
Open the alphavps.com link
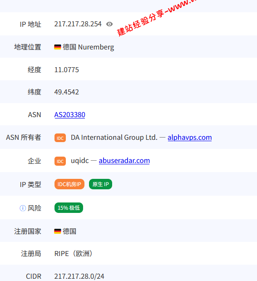[190, 138]
